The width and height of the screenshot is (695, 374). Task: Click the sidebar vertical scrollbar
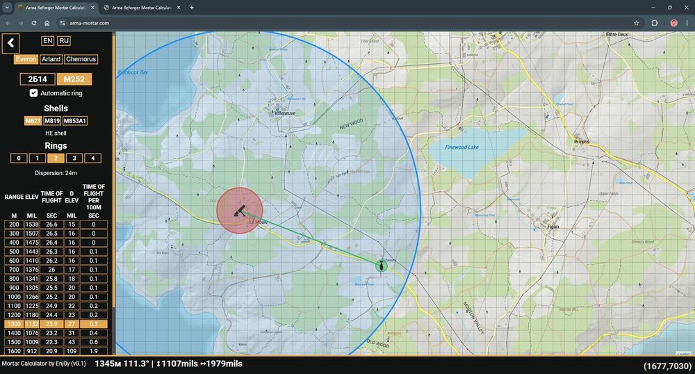[114, 170]
